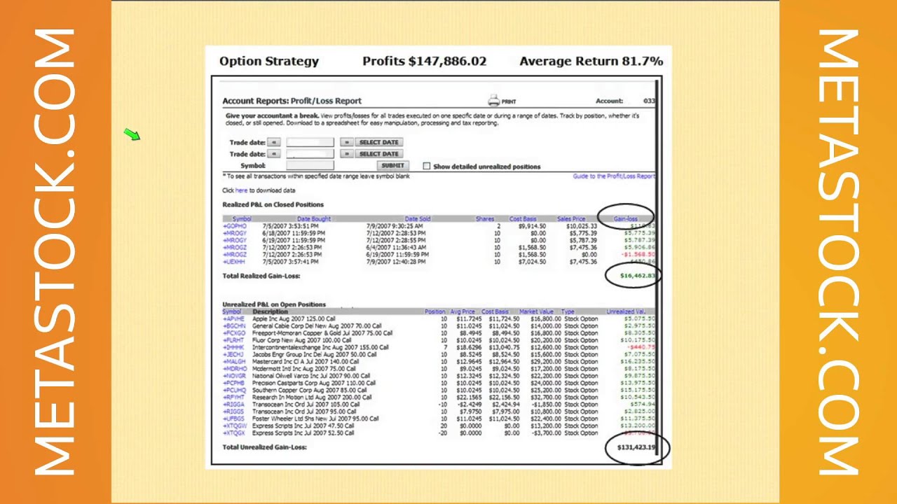
Task: Click the 'Account Reports: Profit/Loss Report' title
Action: pyautogui.click(x=292, y=101)
